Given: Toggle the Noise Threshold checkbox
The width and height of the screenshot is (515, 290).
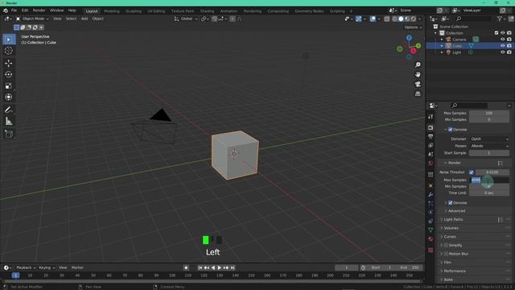Looking at the screenshot, I should point(472,172).
